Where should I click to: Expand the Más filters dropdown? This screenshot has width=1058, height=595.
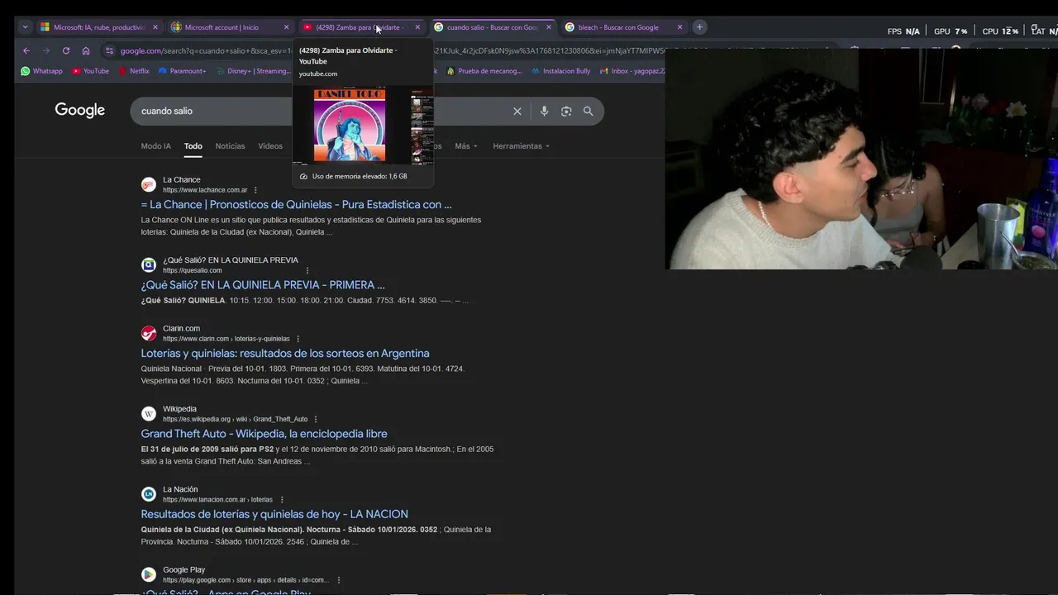pos(466,146)
